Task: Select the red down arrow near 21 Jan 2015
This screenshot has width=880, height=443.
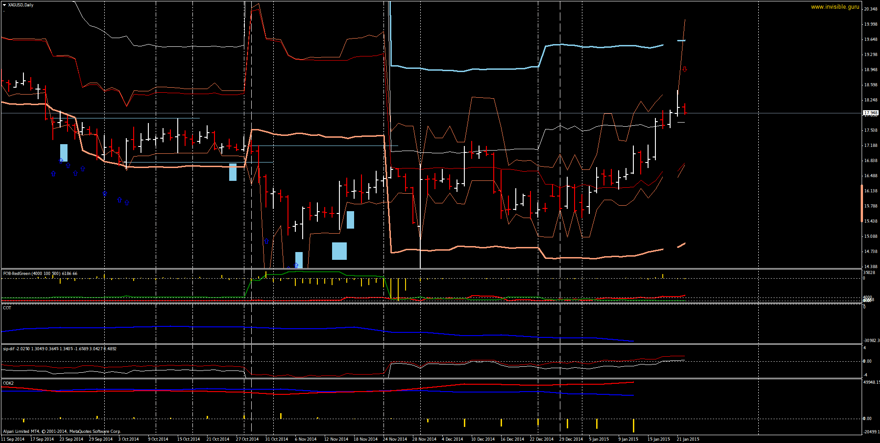Action: click(684, 69)
